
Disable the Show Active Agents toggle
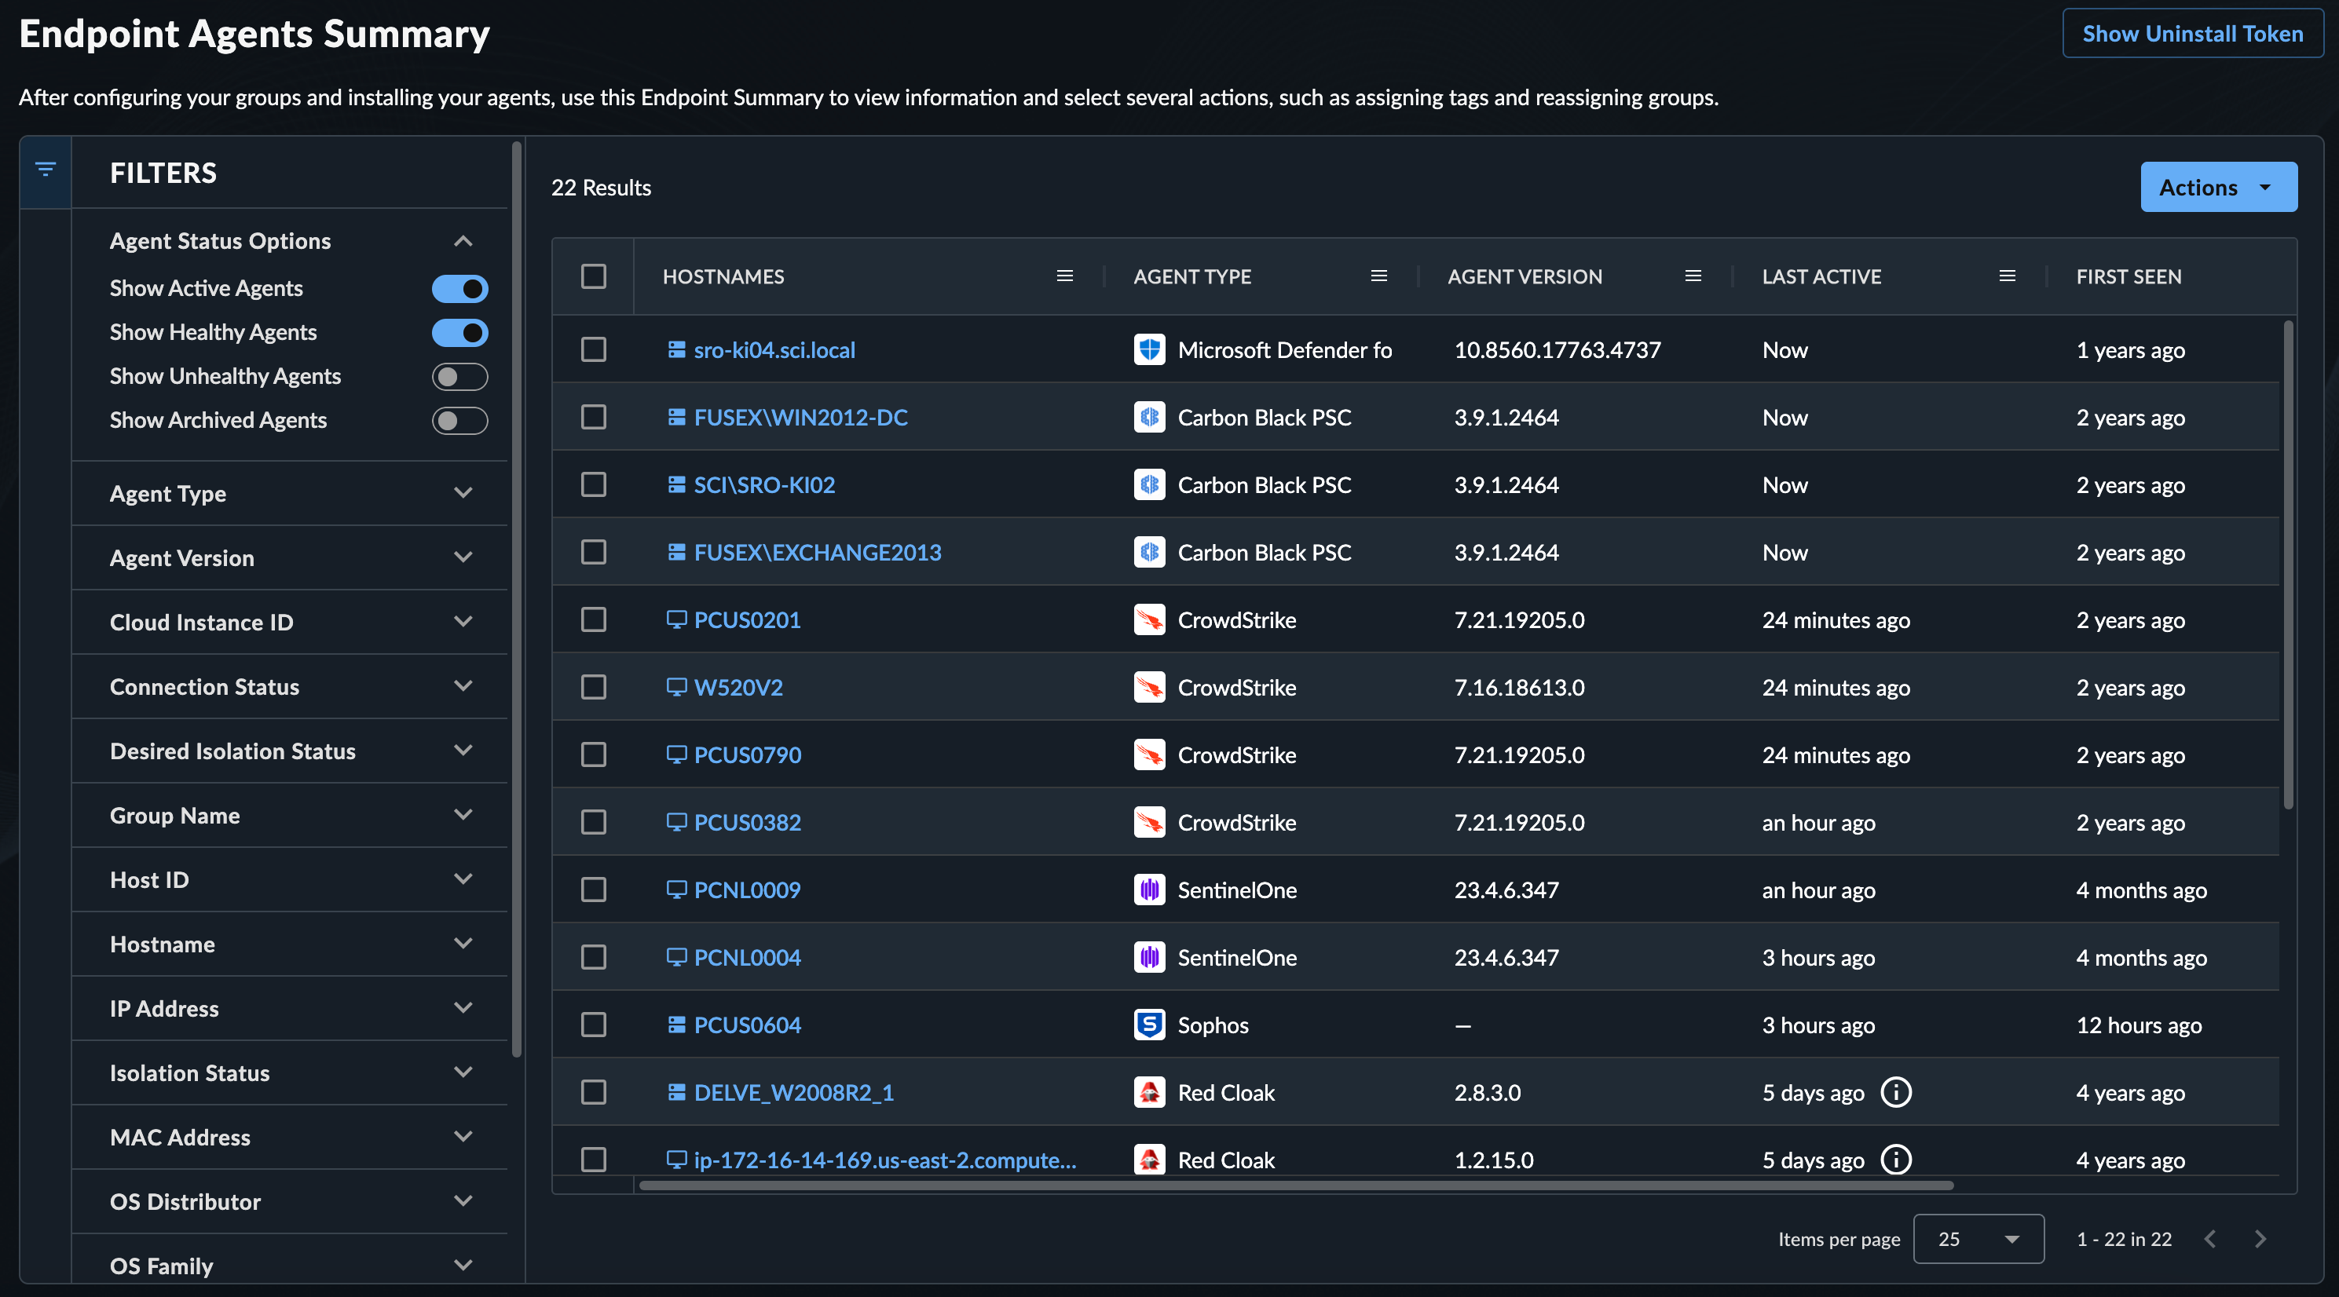click(459, 289)
